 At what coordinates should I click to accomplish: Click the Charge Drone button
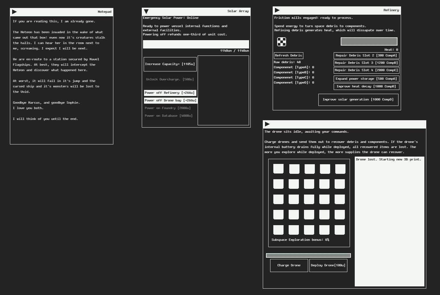pos(289,265)
